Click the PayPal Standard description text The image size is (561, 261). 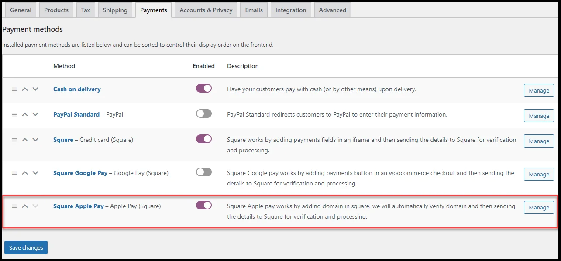coord(337,114)
